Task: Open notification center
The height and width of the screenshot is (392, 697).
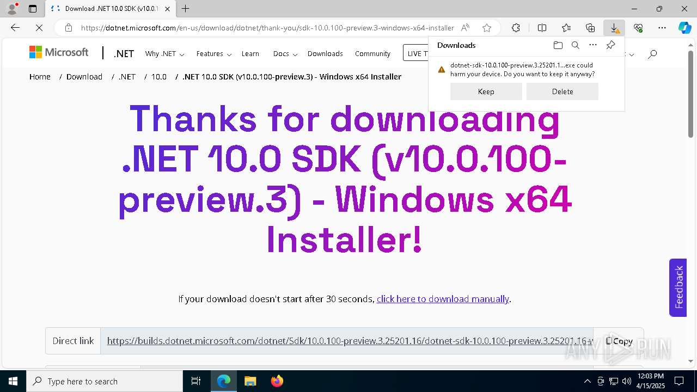Action: coord(679,381)
